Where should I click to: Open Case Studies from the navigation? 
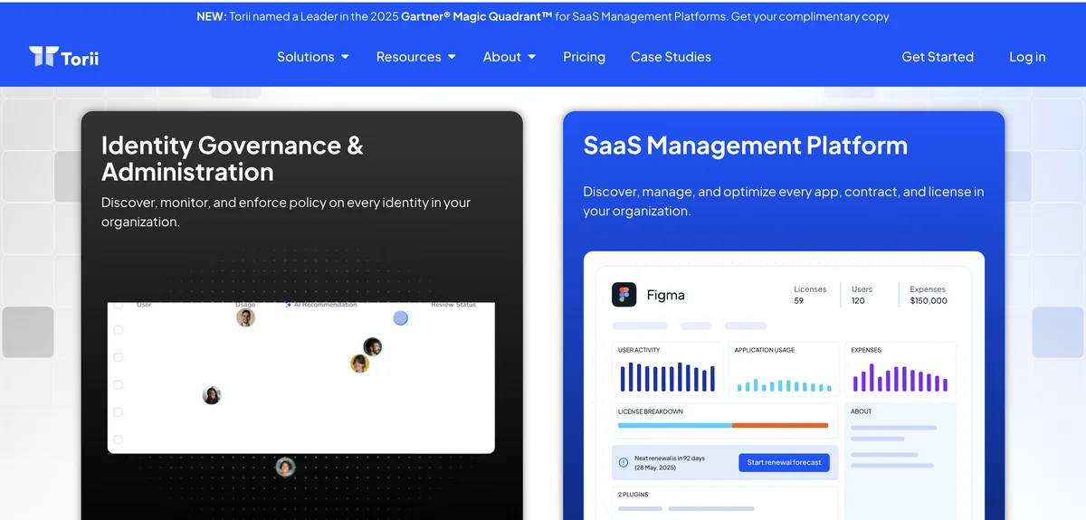[x=671, y=57]
